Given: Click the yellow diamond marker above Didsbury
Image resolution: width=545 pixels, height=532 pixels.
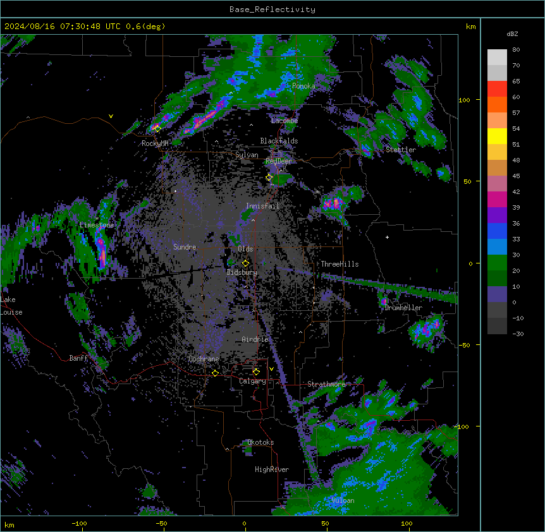Looking at the screenshot, I should coord(245,263).
